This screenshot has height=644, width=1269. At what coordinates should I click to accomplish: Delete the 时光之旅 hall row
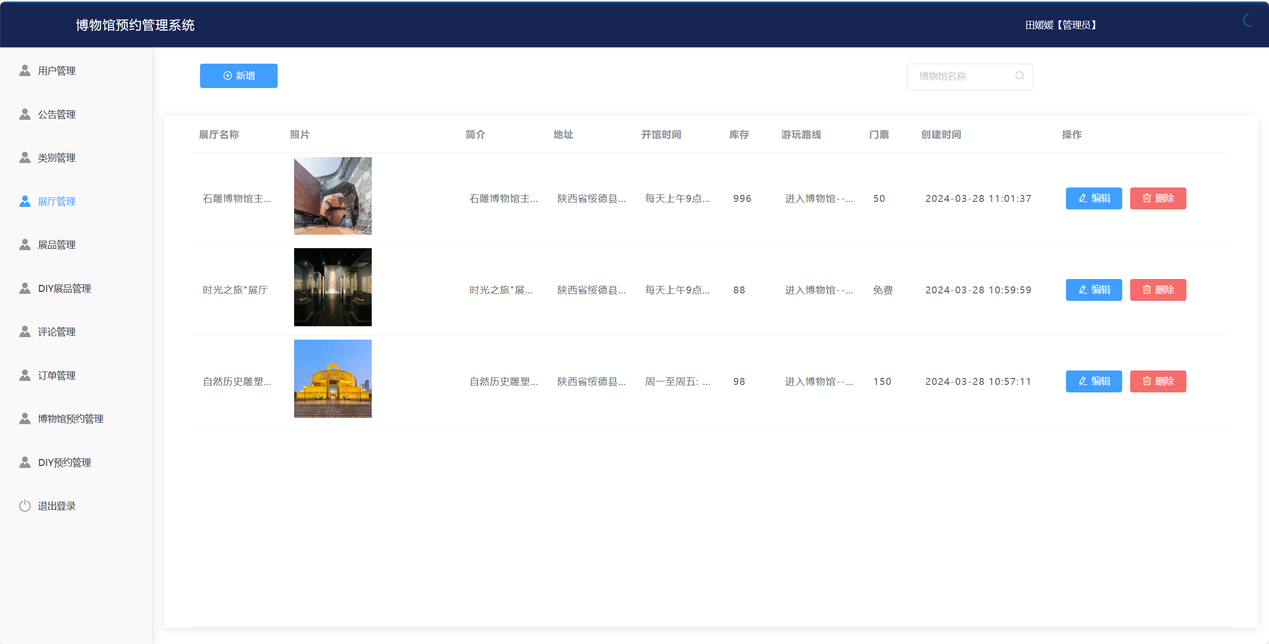click(x=1158, y=290)
